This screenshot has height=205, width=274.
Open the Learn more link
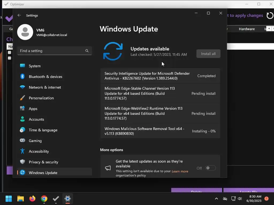[180, 171]
